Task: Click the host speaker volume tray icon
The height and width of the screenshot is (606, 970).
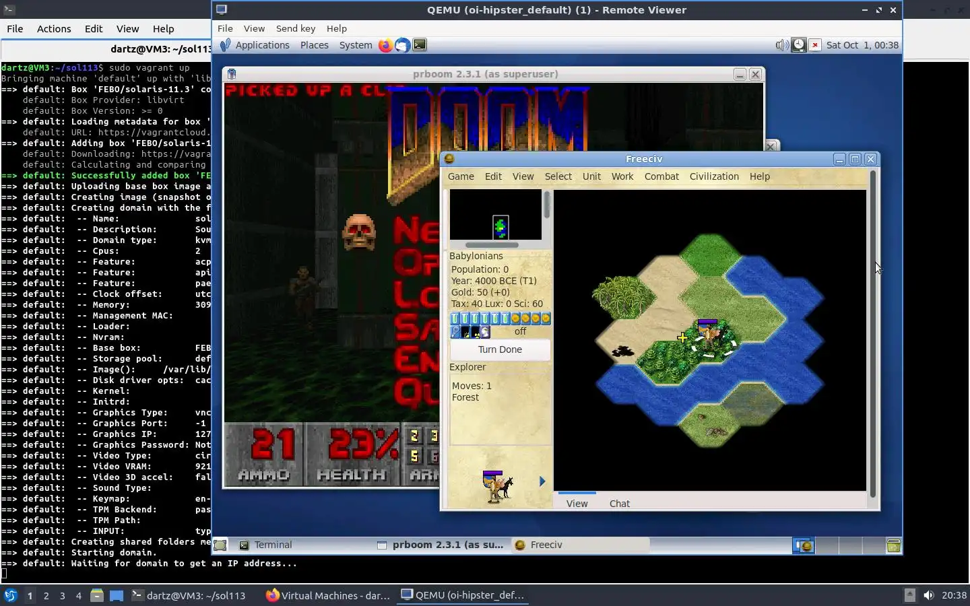Action: (x=929, y=595)
